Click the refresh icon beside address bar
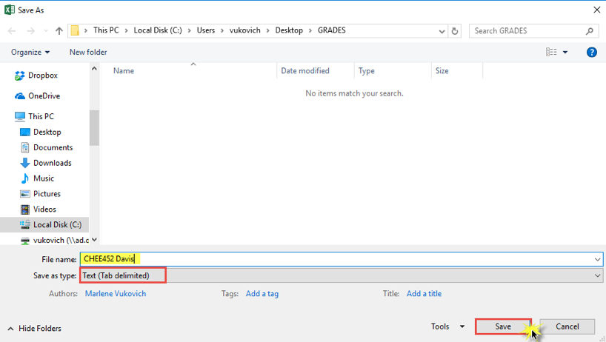The height and width of the screenshot is (342, 606). coord(455,31)
